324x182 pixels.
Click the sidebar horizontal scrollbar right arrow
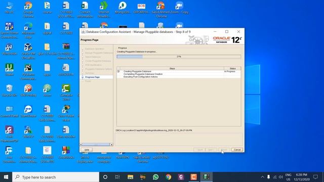[x=111, y=145]
